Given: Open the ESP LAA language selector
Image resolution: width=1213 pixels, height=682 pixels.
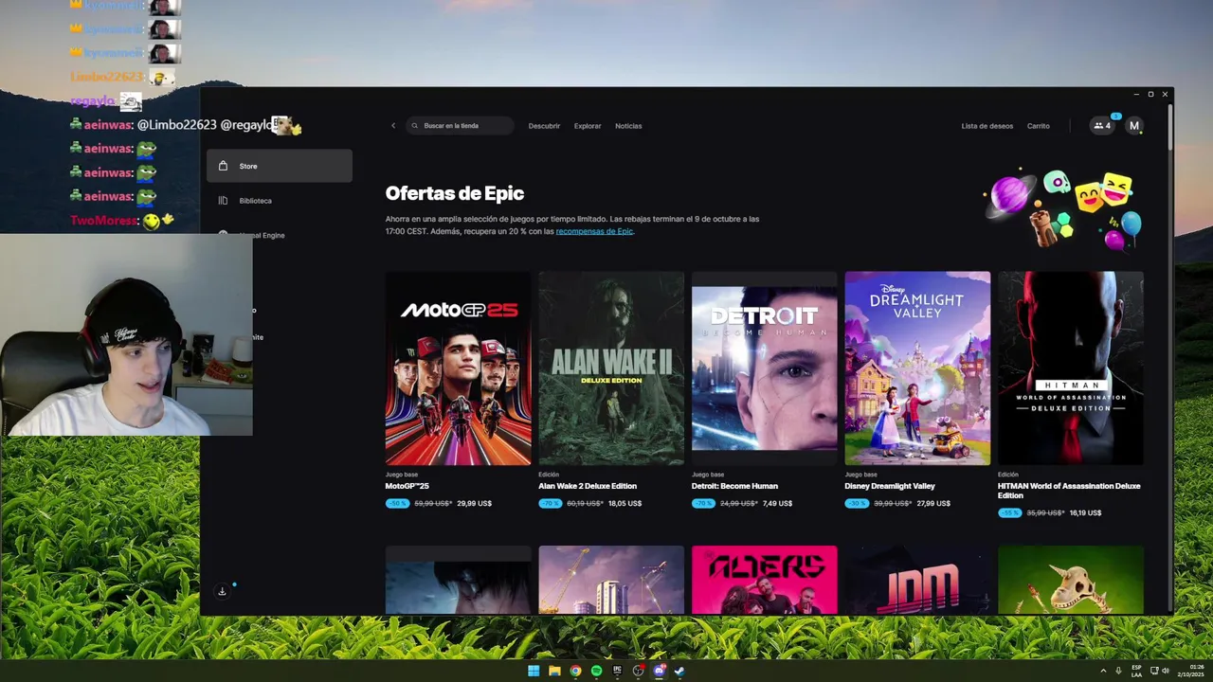Looking at the screenshot, I should (x=1136, y=671).
